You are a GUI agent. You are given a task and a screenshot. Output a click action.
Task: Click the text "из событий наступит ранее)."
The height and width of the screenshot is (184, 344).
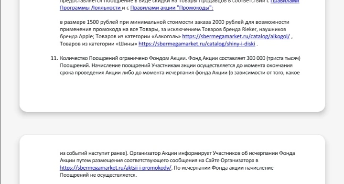[x=94, y=153]
